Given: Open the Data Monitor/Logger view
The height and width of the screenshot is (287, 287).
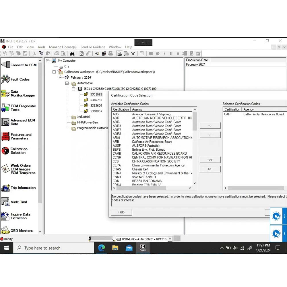Looking at the screenshot, I should 18,94.
